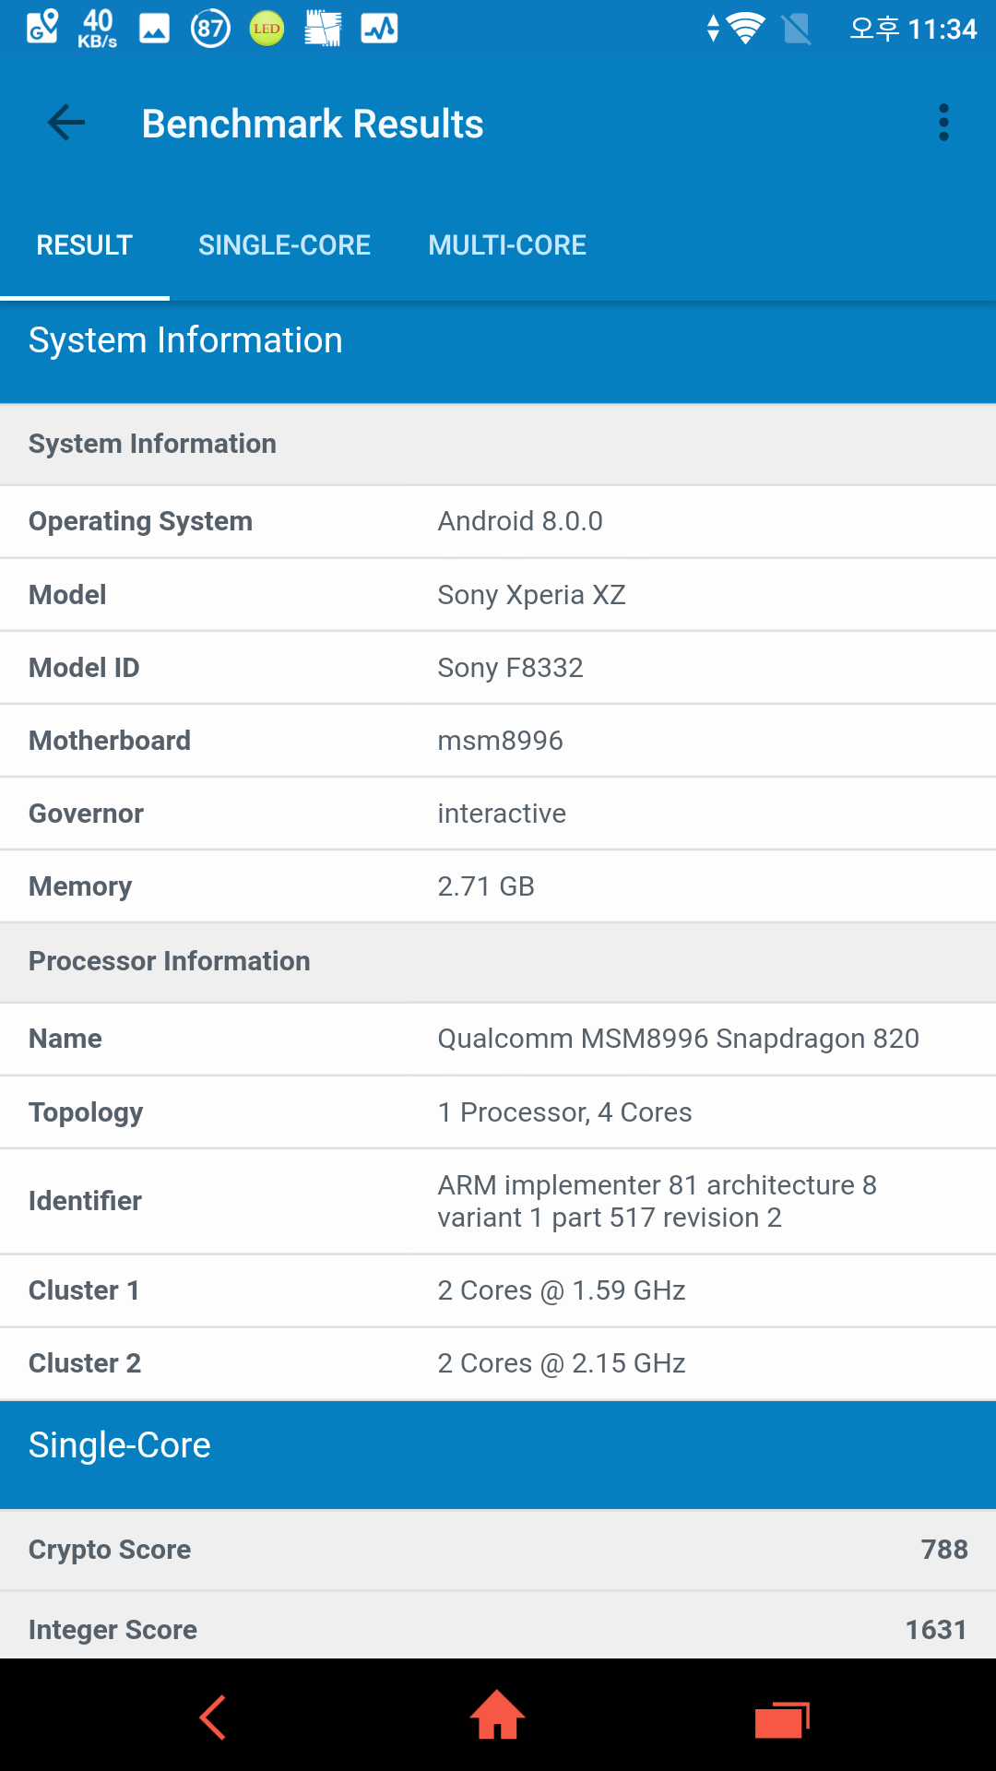The width and height of the screenshot is (996, 1771).
Task: Select the Model ID label
Action: tap(84, 668)
